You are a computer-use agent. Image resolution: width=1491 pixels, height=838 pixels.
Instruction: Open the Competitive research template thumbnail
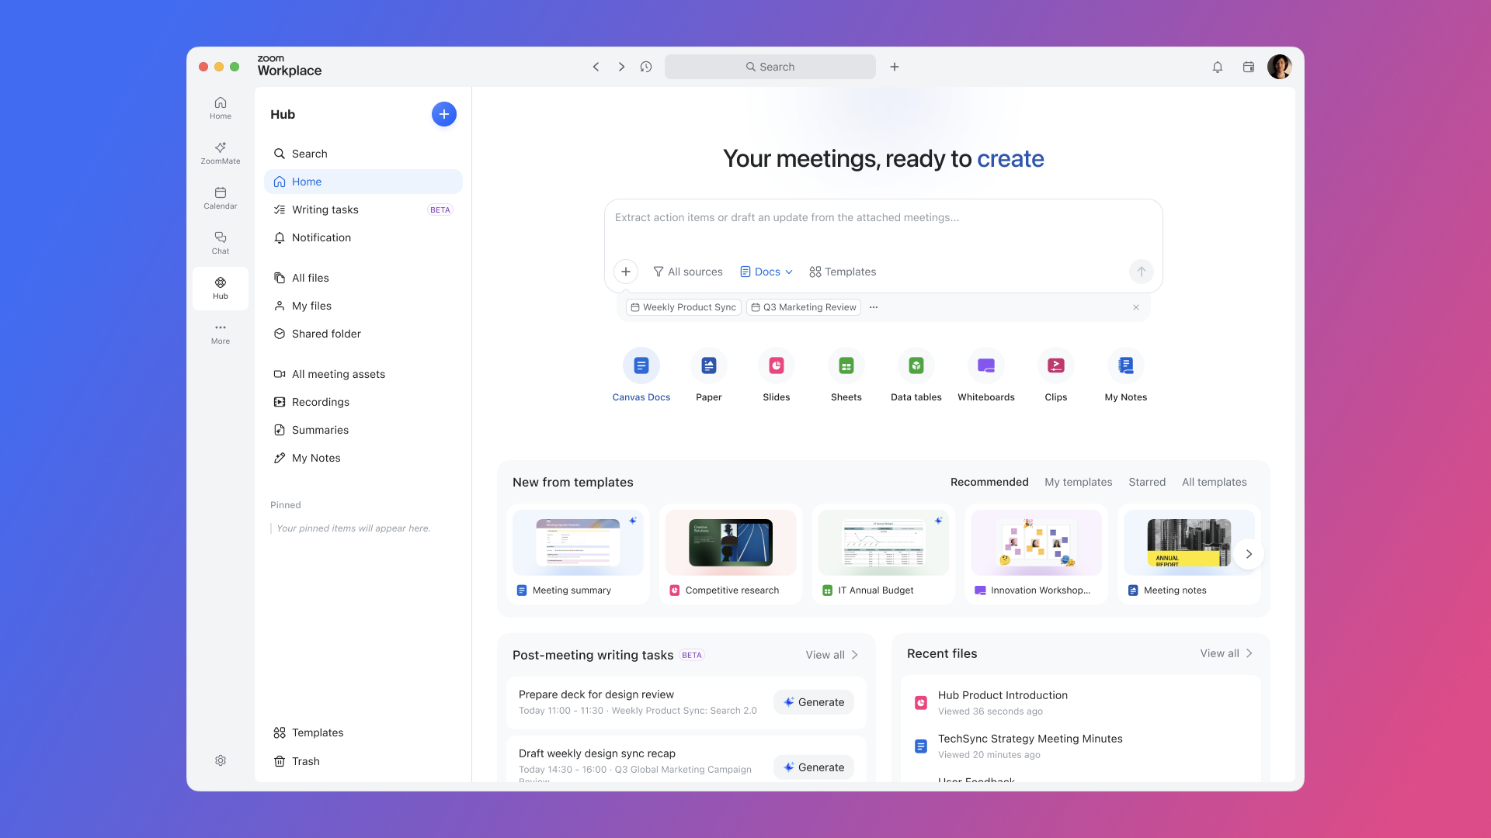731,542
